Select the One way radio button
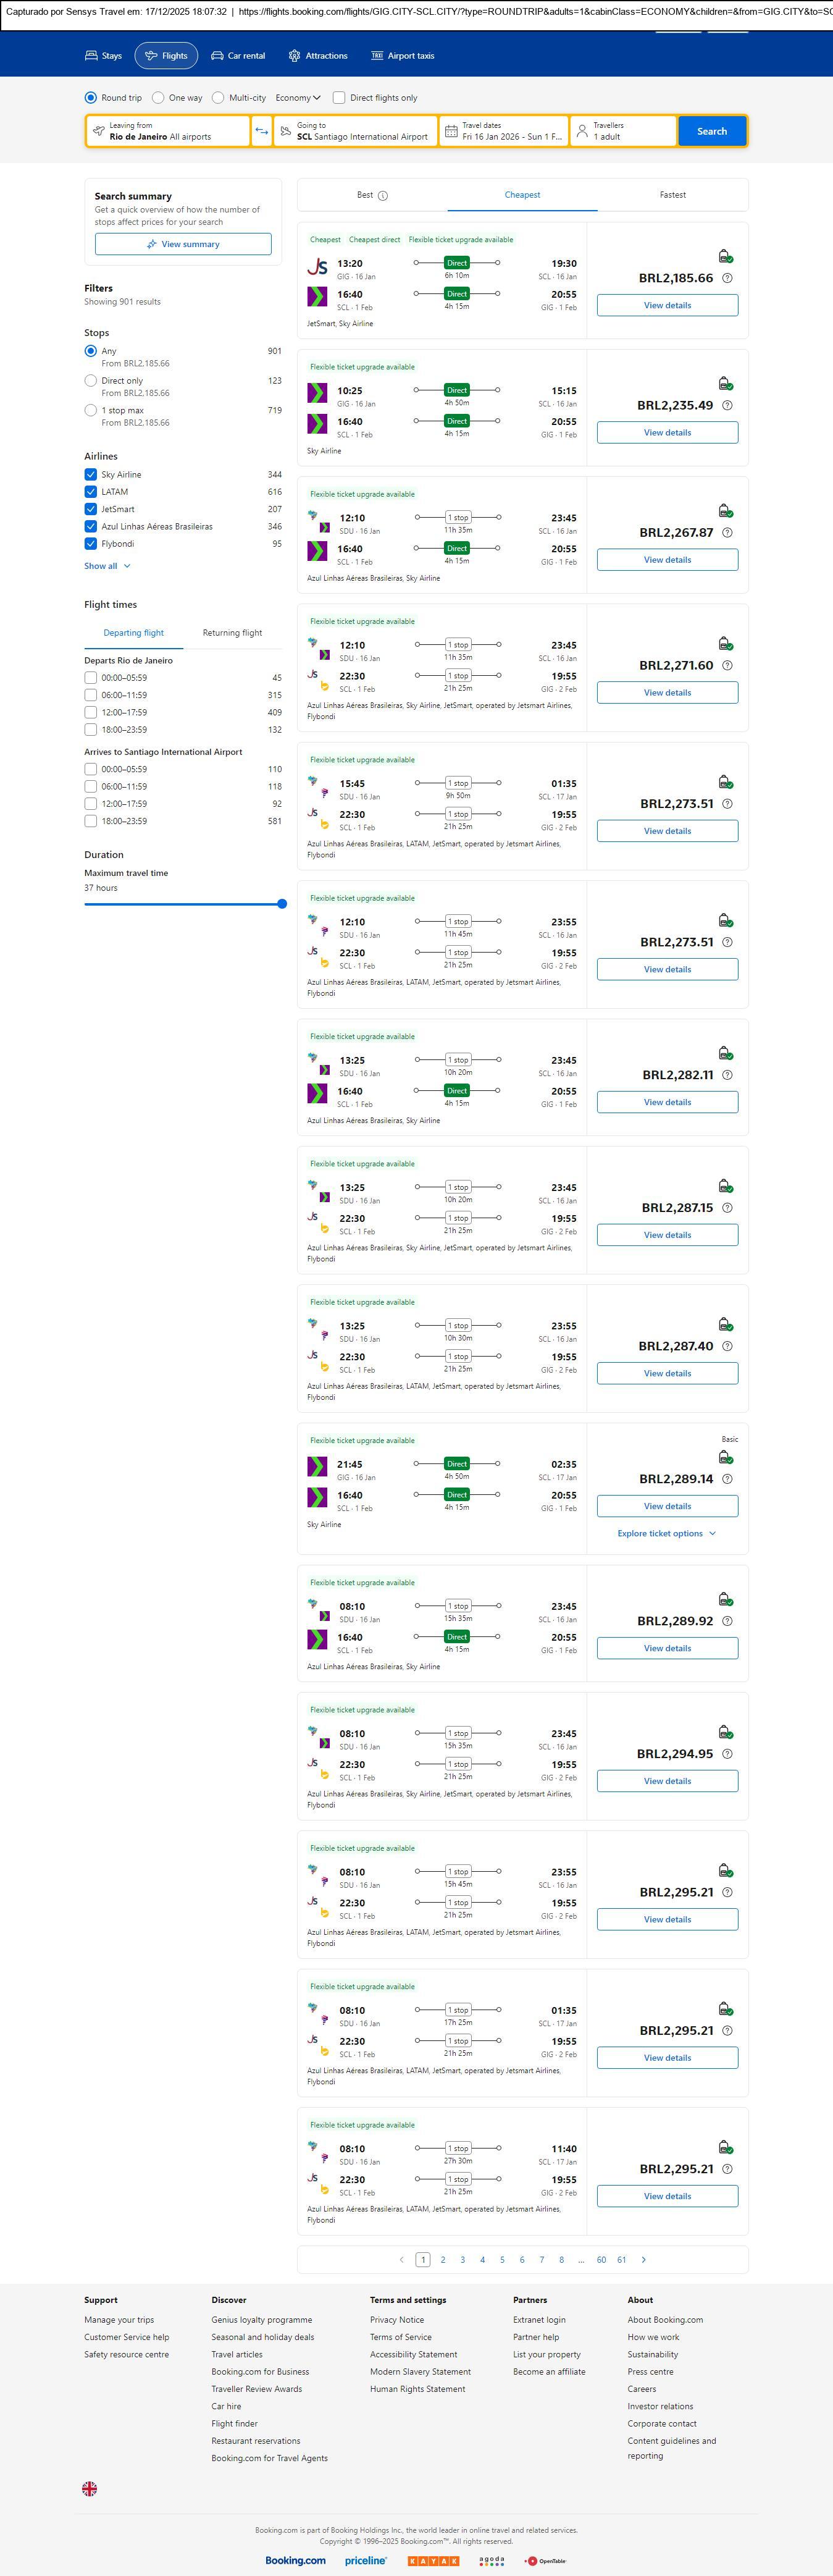The image size is (833, 2576). coord(158,98)
